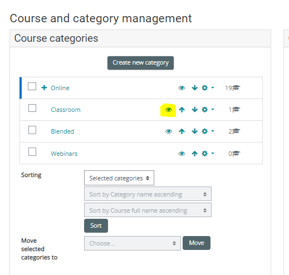Open Sort by Category name ascending dropdown
This screenshot has width=289, height=275.
[148, 194]
